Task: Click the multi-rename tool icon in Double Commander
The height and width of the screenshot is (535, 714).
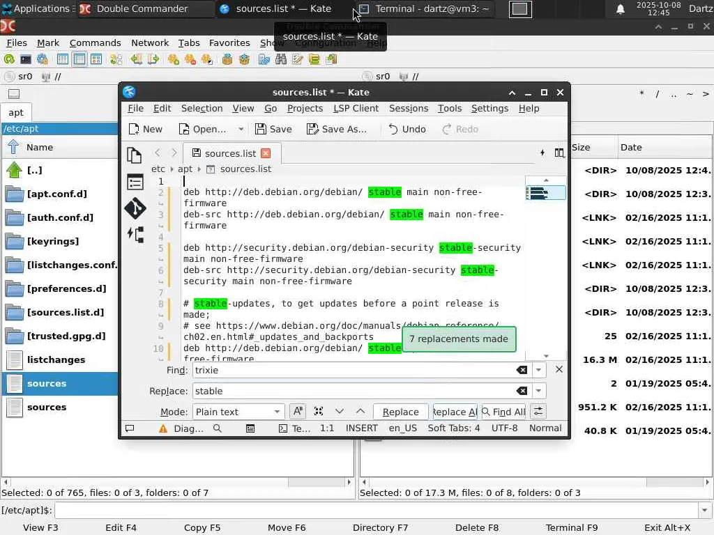Action: click(x=297, y=59)
